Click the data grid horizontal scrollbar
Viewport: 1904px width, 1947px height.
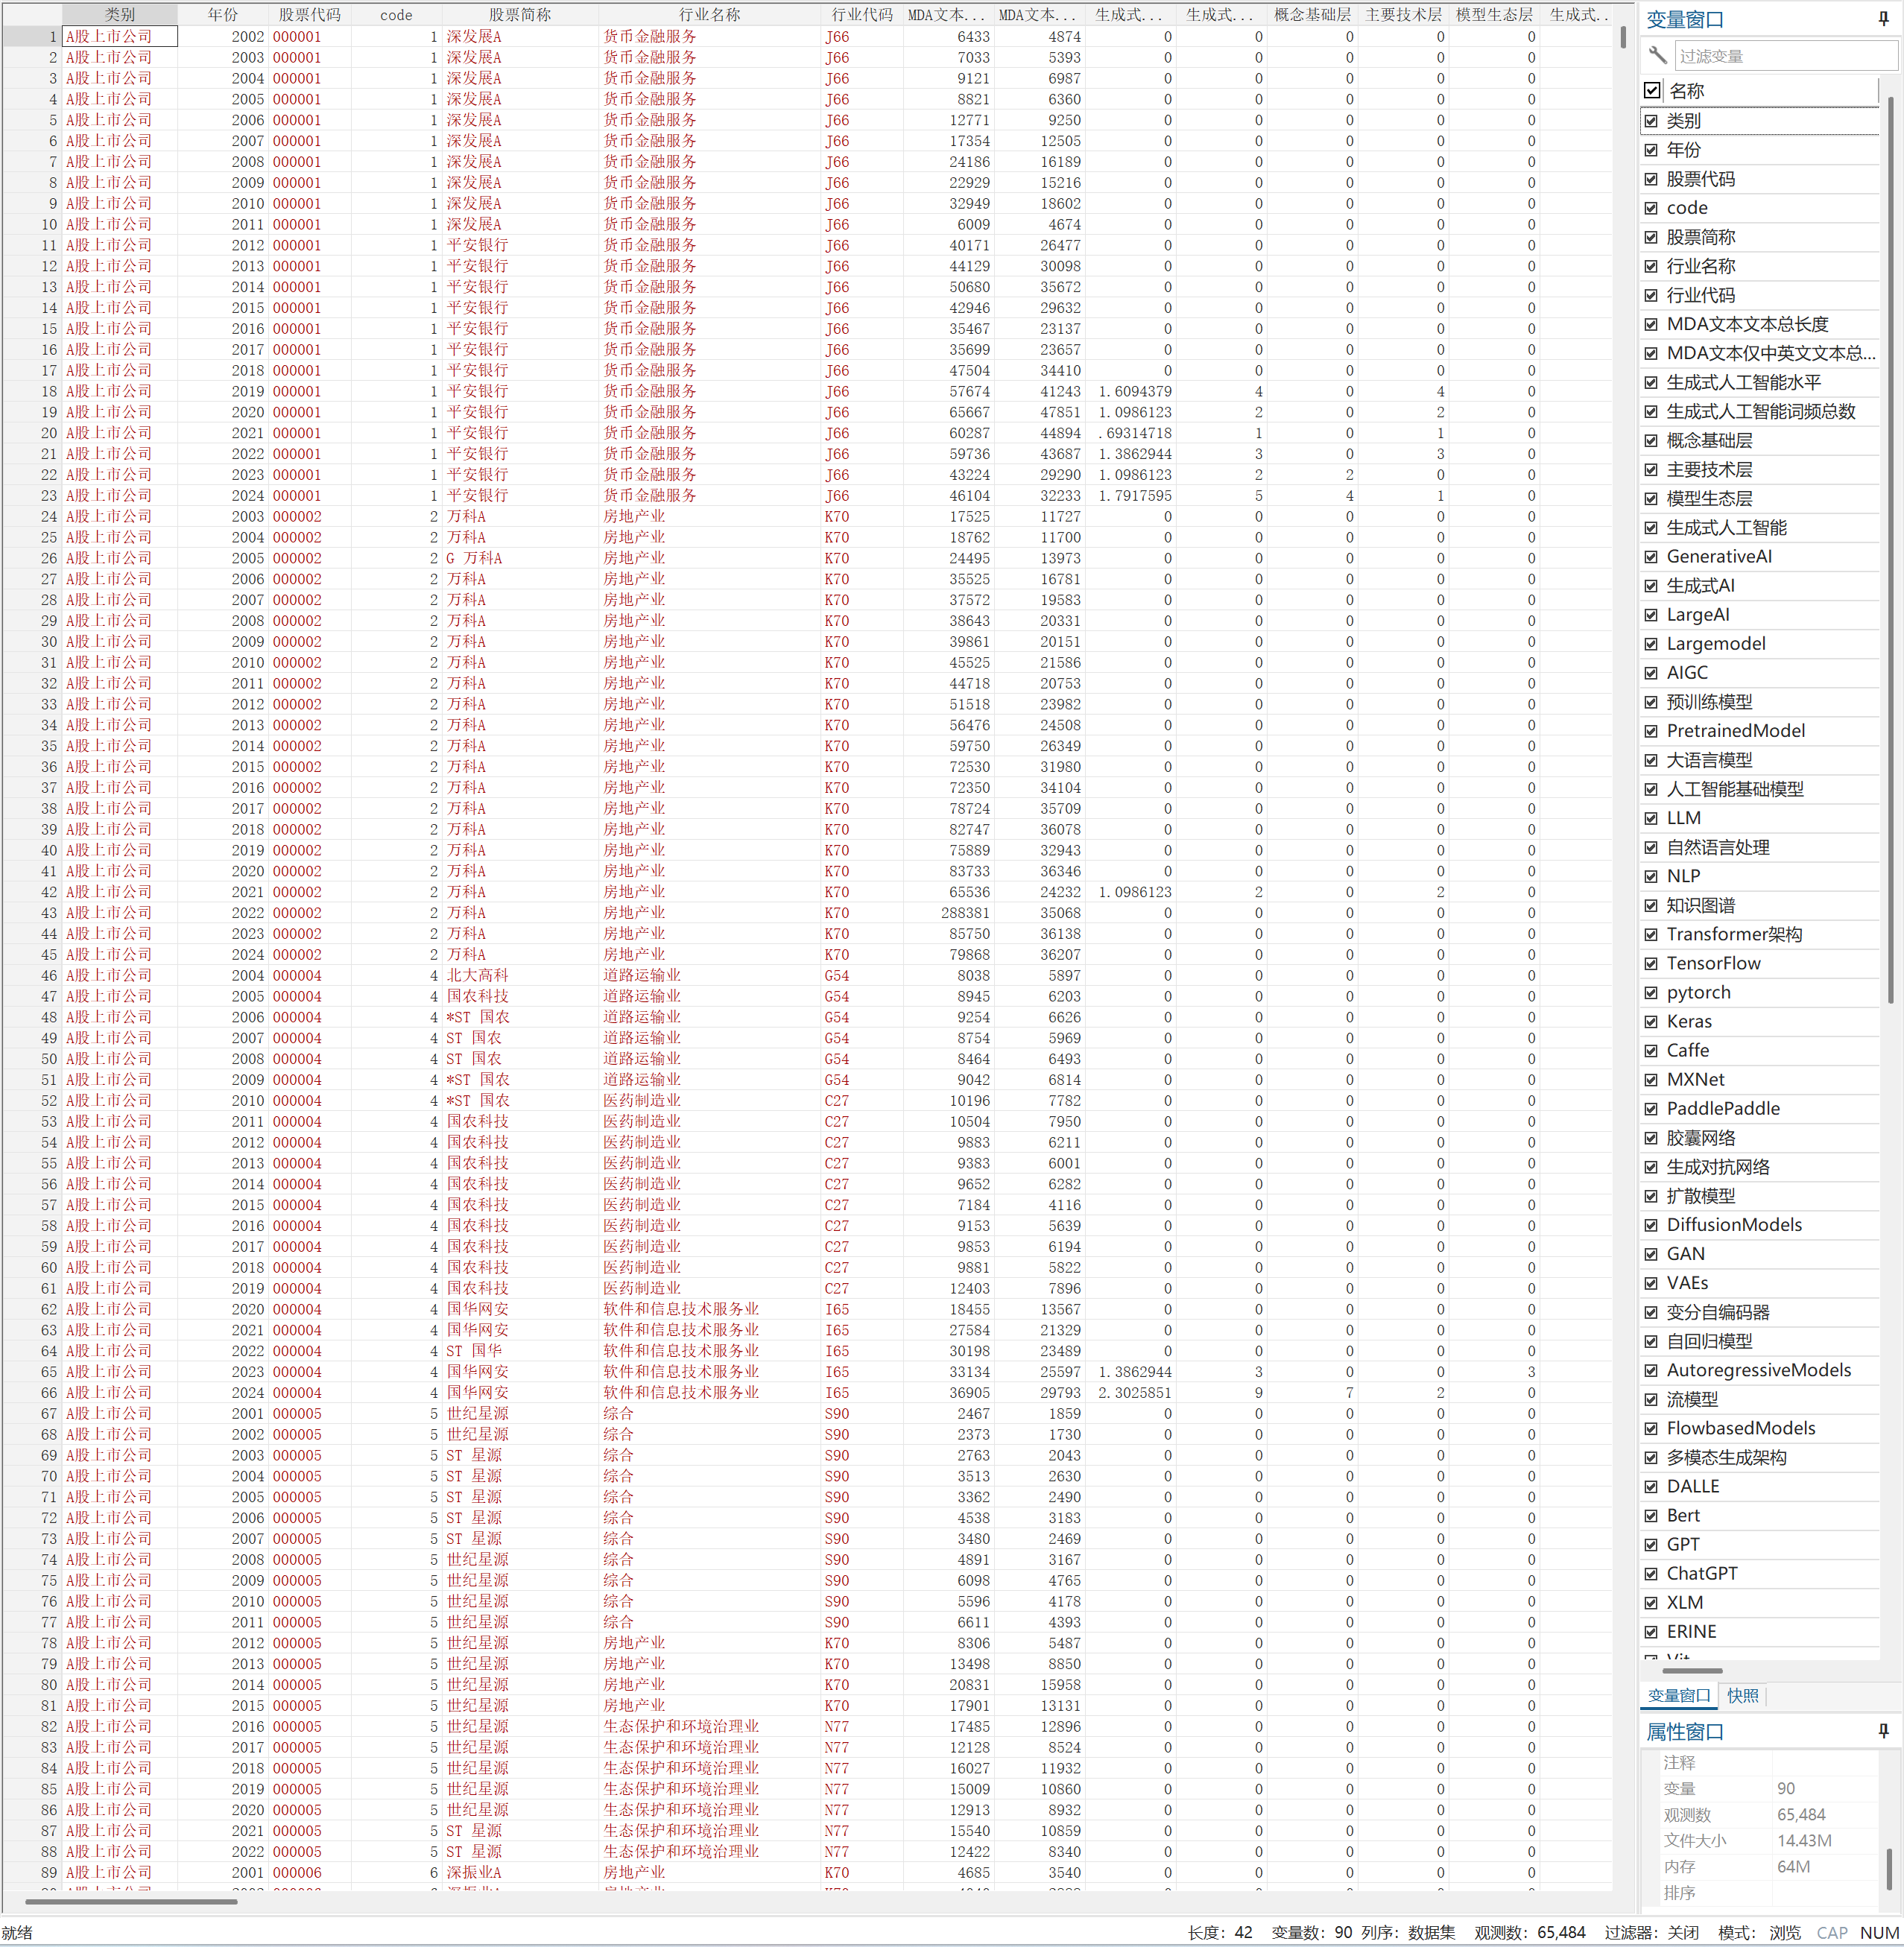pyautogui.click(x=130, y=1902)
